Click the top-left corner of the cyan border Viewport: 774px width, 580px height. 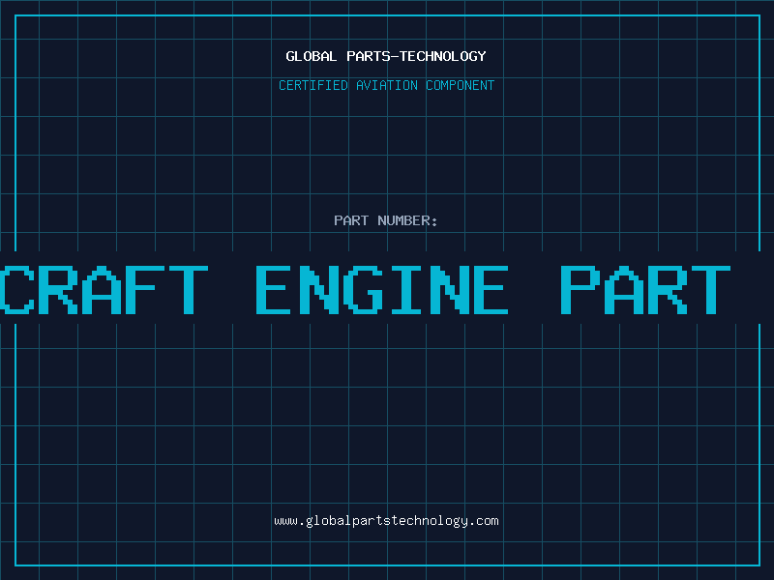[15, 15]
